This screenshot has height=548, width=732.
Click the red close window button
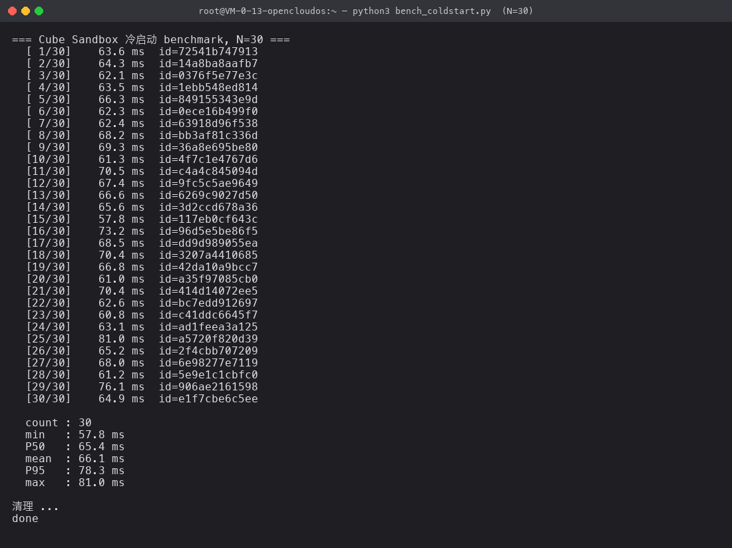coord(13,11)
